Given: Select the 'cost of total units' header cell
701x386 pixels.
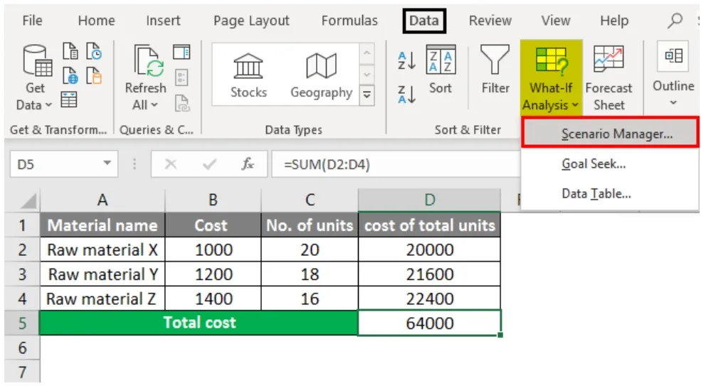Looking at the screenshot, I should (429, 225).
